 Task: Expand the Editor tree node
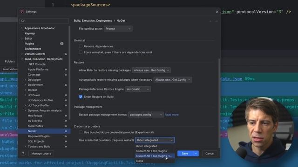pos(22,39)
